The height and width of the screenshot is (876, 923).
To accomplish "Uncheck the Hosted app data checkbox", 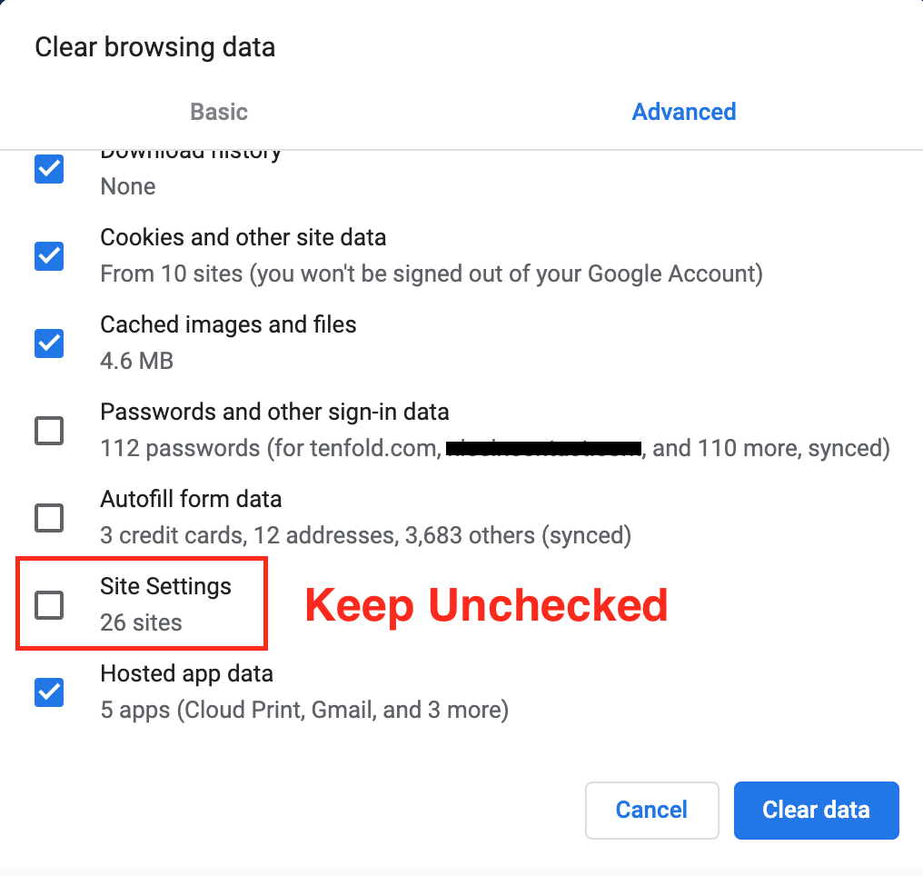I will tap(49, 692).
